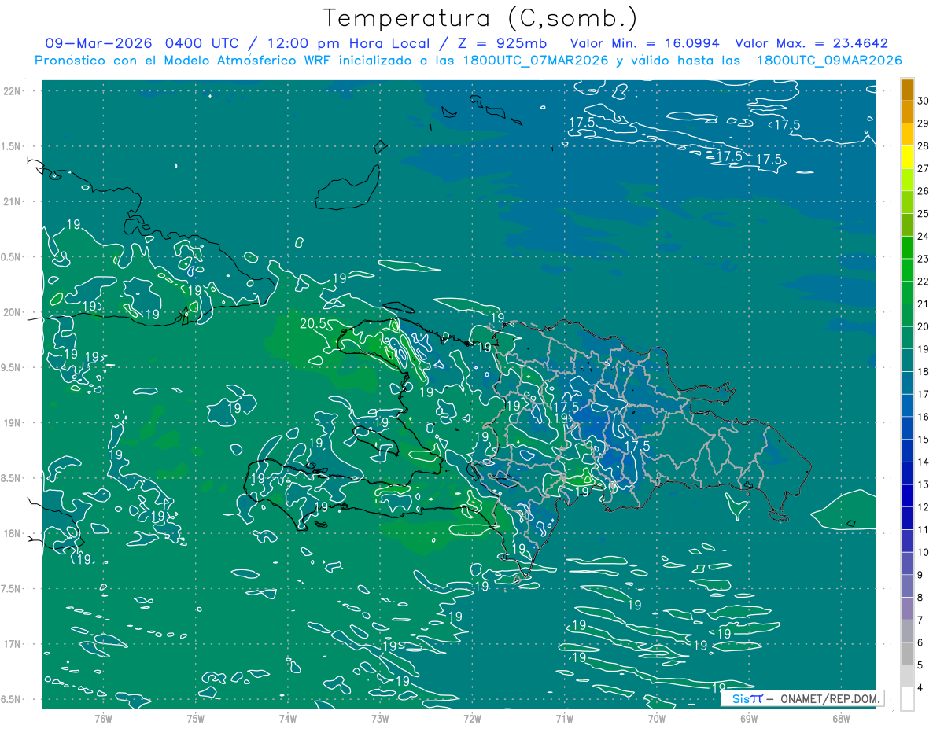Click the '74W' longitude axis label
This screenshot has height=729, width=944.
(x=287, y=719)
